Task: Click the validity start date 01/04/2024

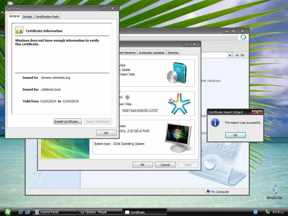Action: 48,101
